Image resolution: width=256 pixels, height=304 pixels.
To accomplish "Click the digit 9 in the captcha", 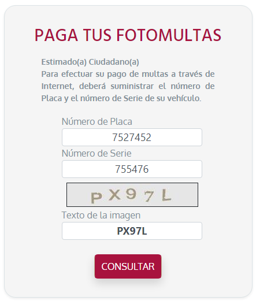I will click(x=131, y=194).
